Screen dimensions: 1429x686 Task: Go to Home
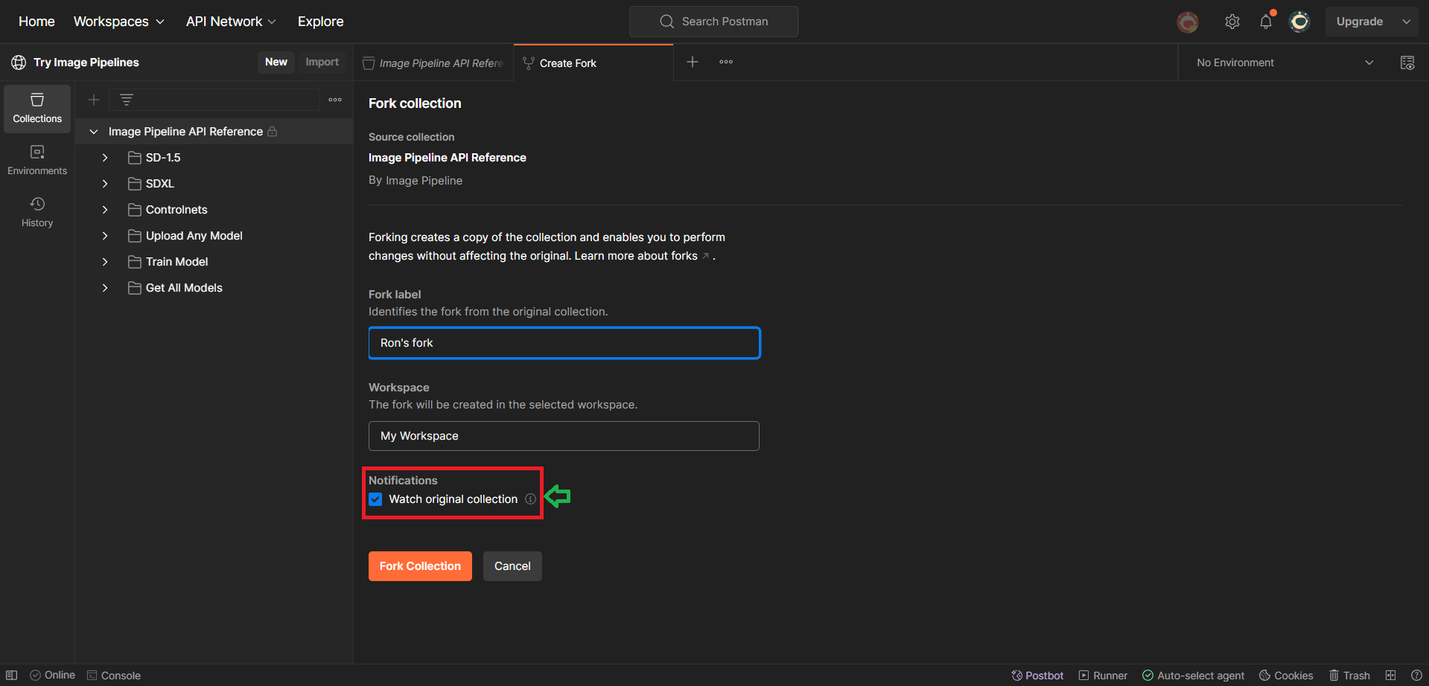click(36, 22)
